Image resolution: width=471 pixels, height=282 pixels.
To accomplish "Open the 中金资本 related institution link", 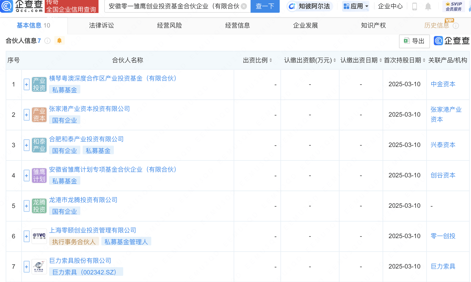I will [x=443, y=84].
